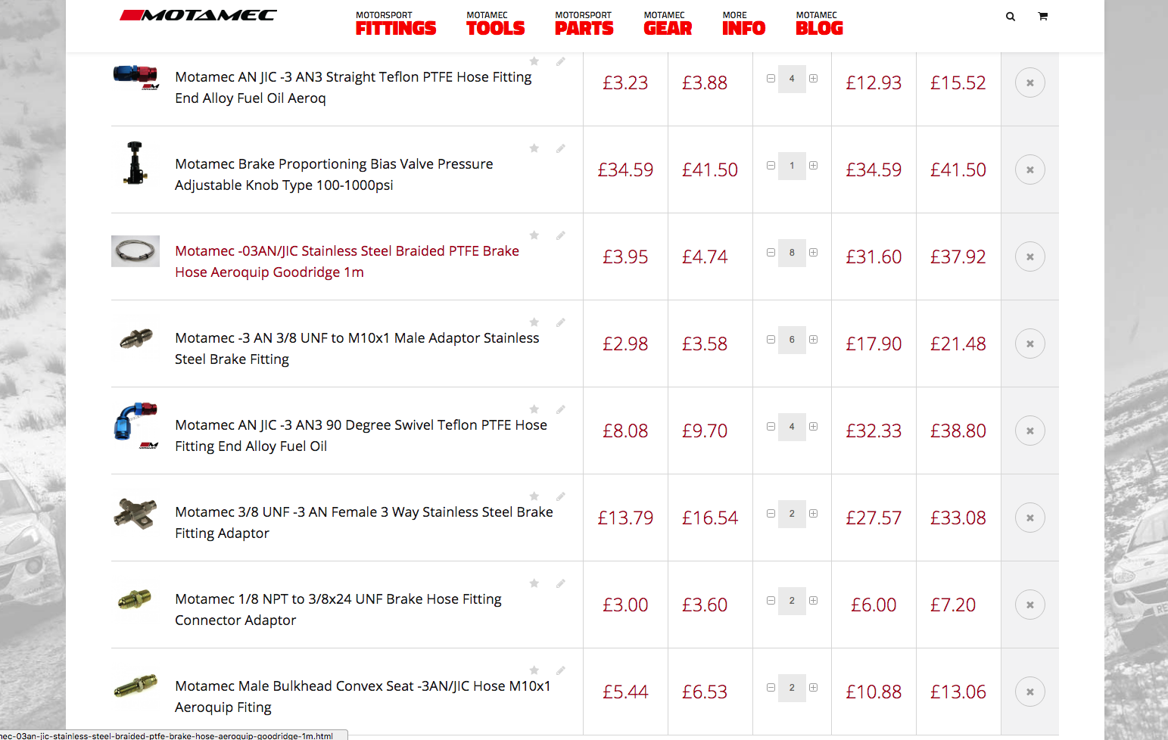Click the 90 Degree Swivel fitting thumbnail
Screen dimensions: 1168x740
pos(135,425)
